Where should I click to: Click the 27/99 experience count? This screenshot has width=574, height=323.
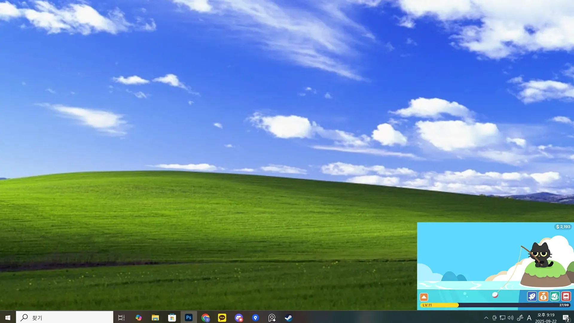[564, 305]
